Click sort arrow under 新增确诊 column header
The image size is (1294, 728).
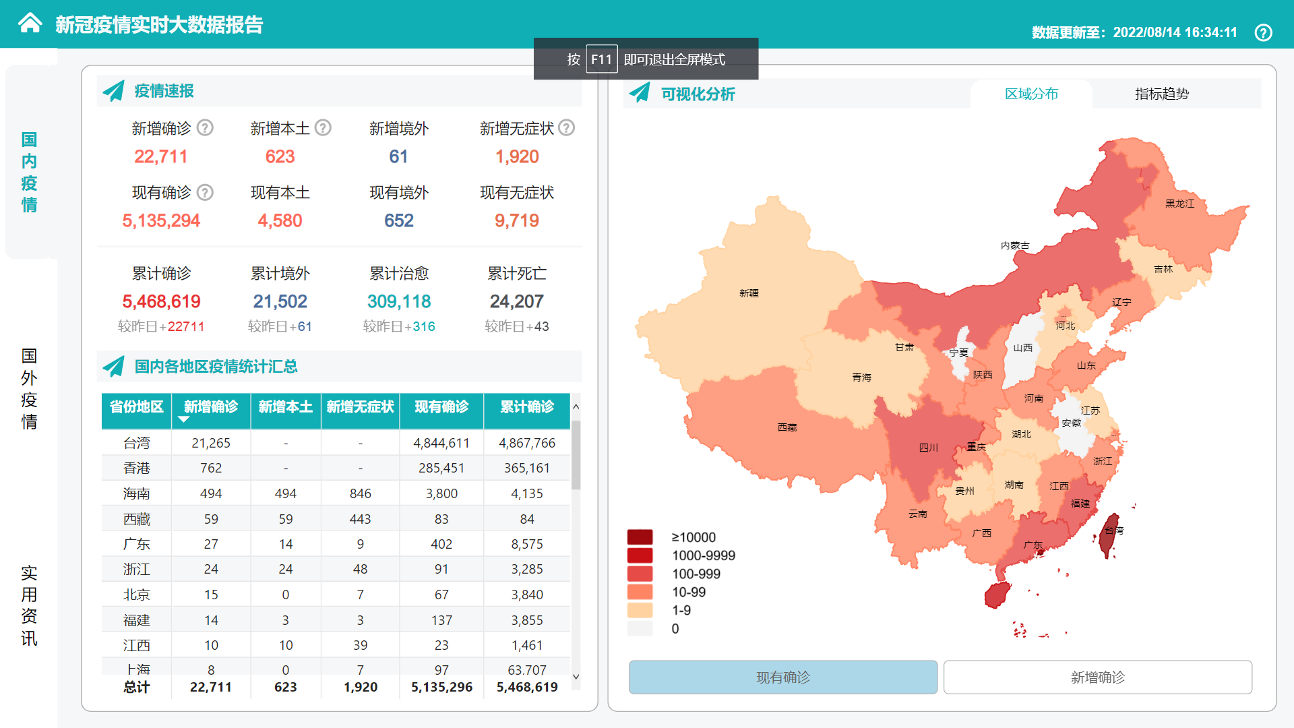tap(184, 419)
